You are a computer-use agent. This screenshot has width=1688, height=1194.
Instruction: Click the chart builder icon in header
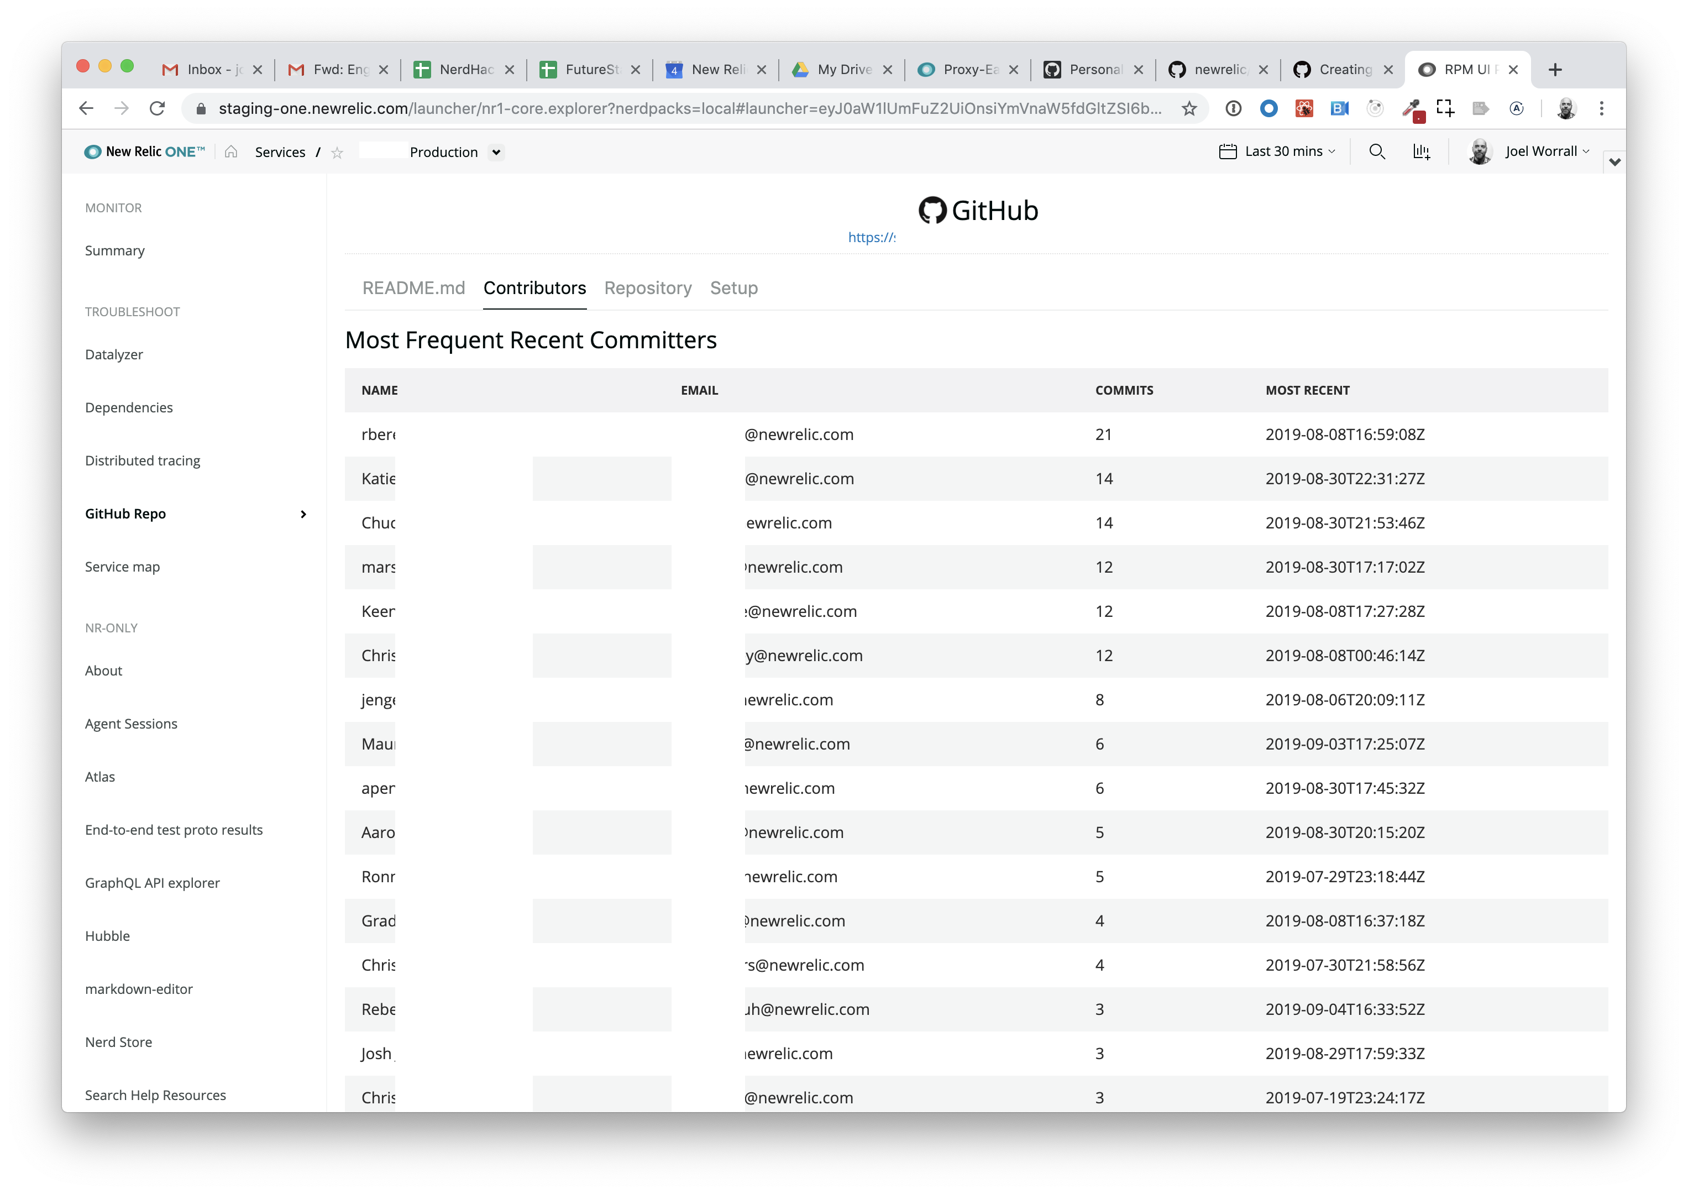1421,151
